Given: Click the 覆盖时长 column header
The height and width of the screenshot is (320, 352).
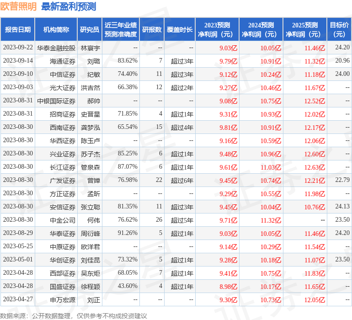Looking at the screenshot, I should pyautogui.click(x=180, y=30).
